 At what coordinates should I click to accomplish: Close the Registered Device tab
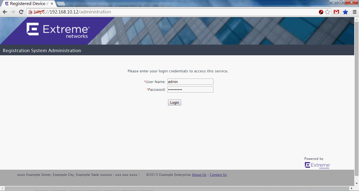[52, 4]
